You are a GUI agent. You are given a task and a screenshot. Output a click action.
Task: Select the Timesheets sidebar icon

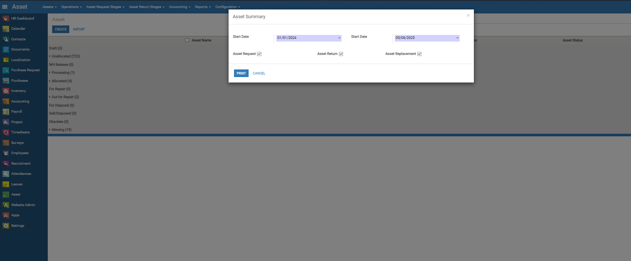(x=6, y=132)
